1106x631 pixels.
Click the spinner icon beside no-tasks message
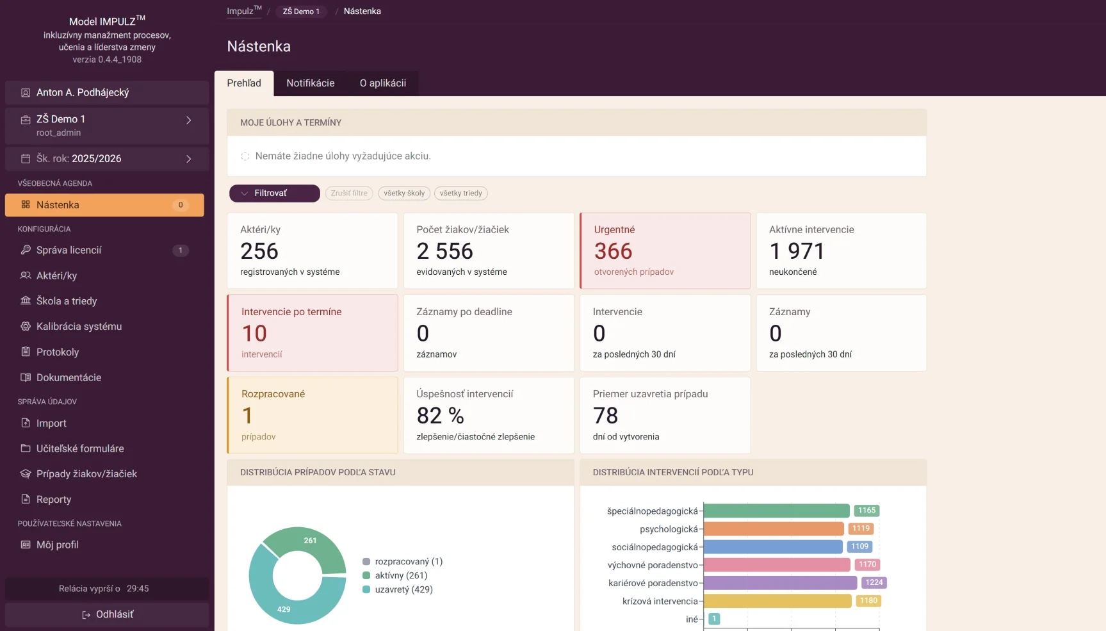[x=245, y=156]
